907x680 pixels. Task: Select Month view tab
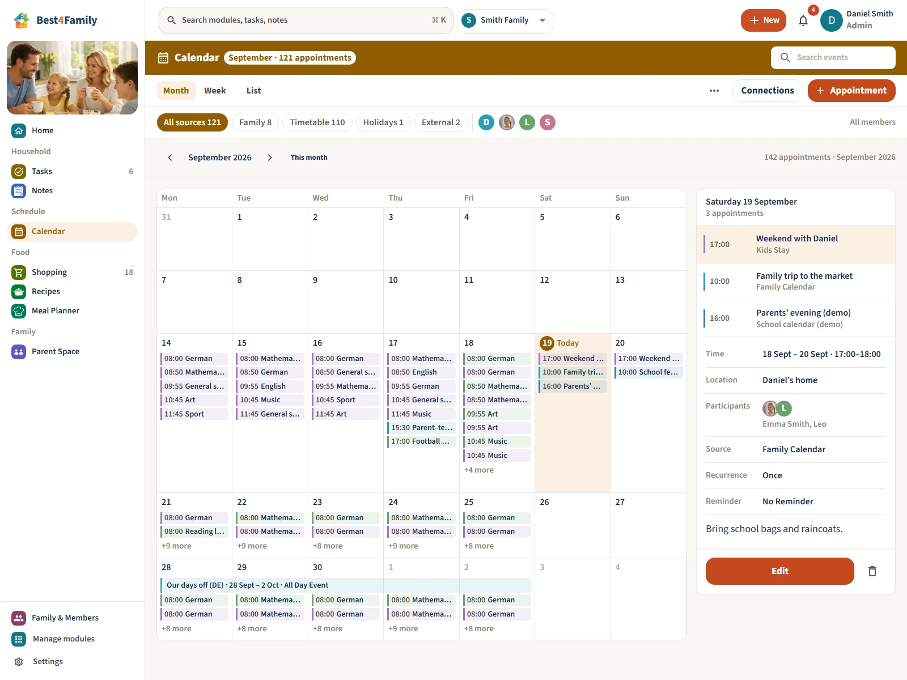[176, 91]
